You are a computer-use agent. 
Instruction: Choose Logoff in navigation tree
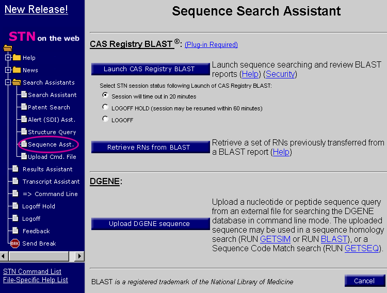tap(31, 218)
